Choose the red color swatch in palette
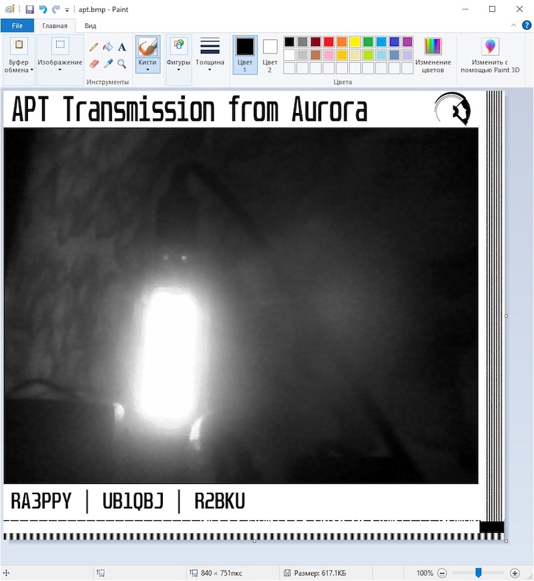Image resolution: width=534 pixels, height=581 pixels. pyautogui.click(x=328, y=41)
